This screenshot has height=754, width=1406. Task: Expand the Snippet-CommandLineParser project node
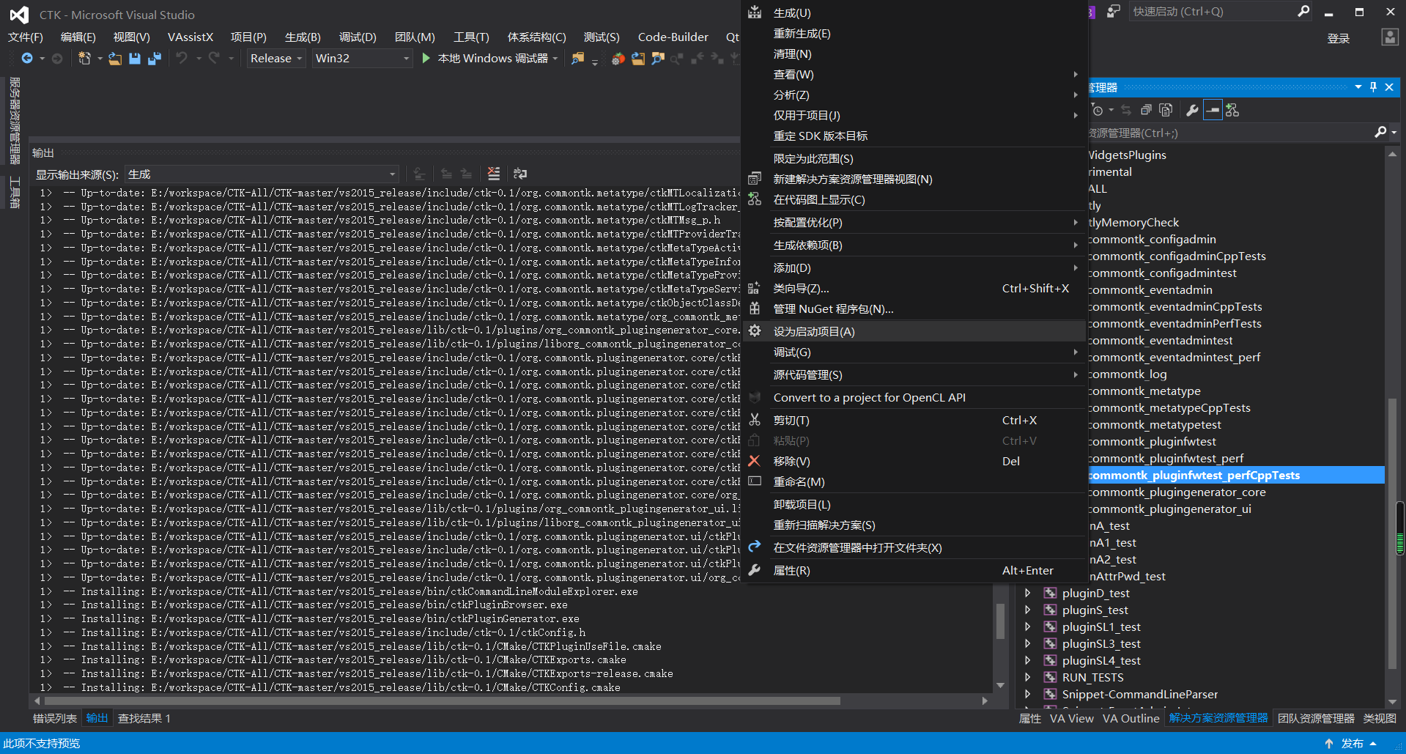pyautogui.click(x=1027, y=694)
